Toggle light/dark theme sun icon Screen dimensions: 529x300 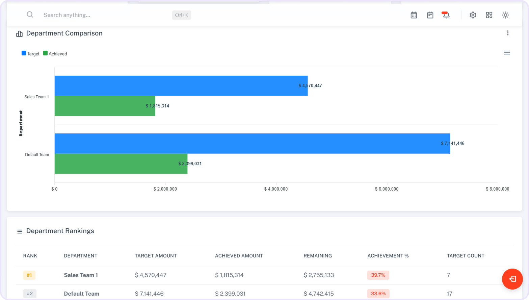coord(505,15)
